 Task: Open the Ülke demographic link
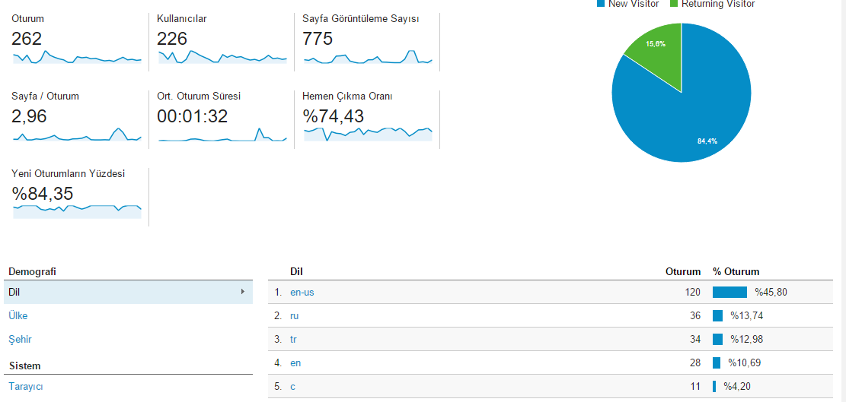[x=18, y=316]
